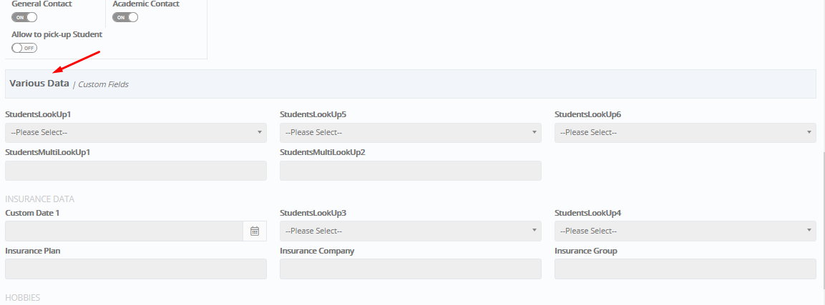Click the StudentsMultiLookUp1 field
Image resolution: width=825 pixels, height=305 pixels.
coord(136,171)
